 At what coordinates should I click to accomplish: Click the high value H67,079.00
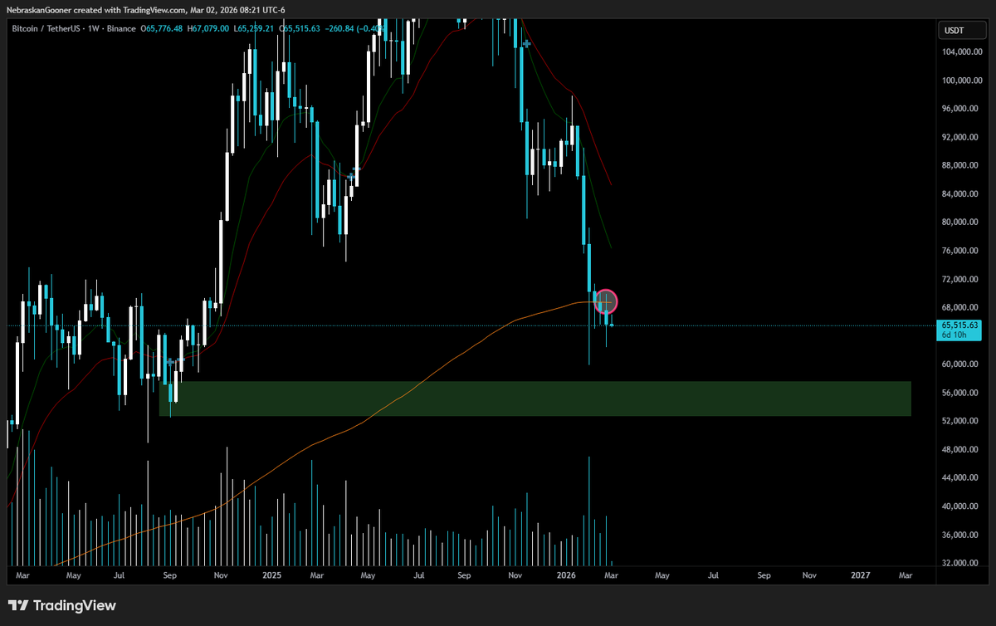click(207, 29)
